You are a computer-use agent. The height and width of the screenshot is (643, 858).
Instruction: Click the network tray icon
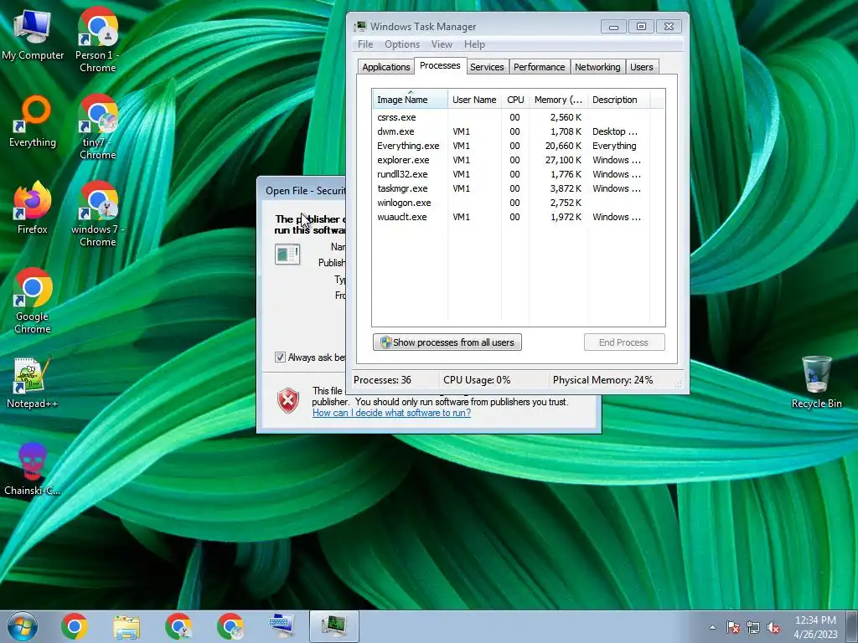(753, 627)
